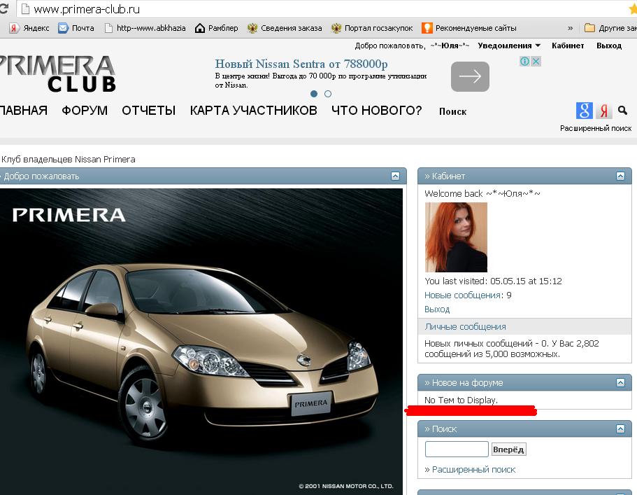Click the Вперёд search button
This screenshot has height=495, width=637.
click(508, 449)
